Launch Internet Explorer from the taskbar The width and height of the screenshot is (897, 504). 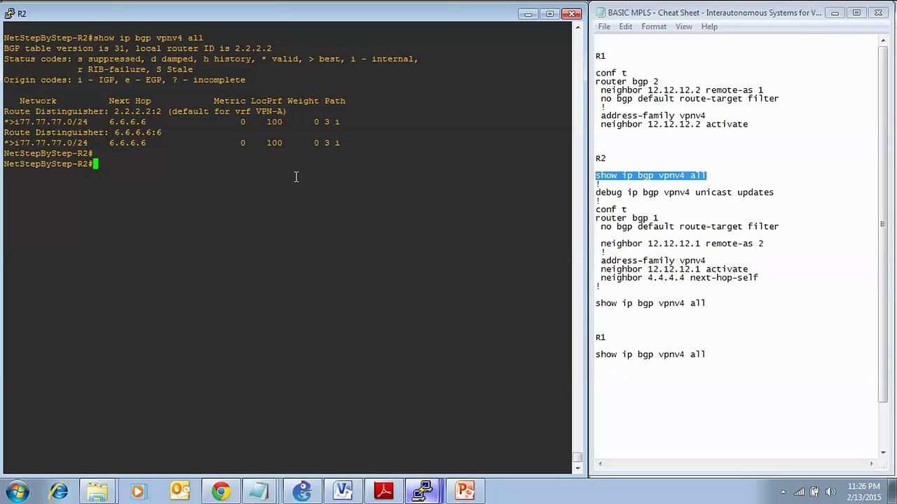58,491
